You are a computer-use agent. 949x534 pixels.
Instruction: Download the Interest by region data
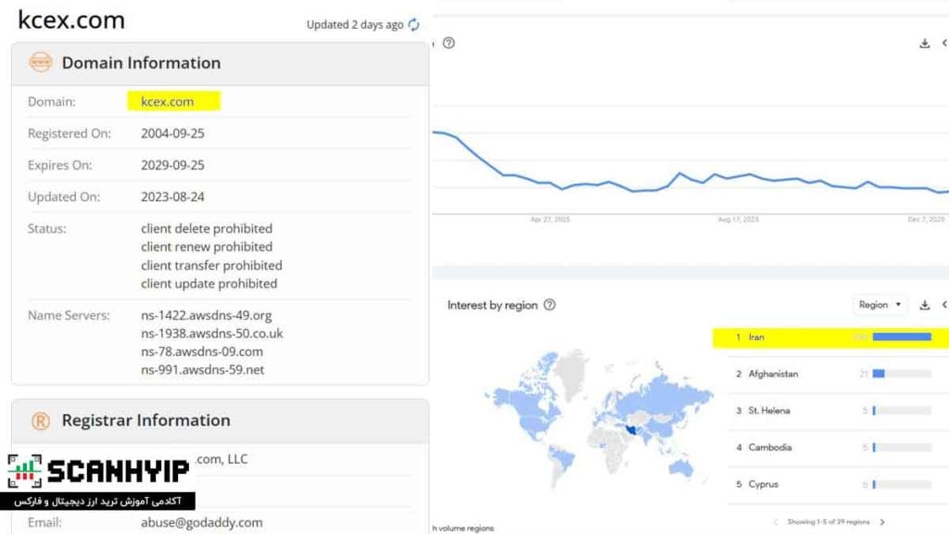[924, 304]
